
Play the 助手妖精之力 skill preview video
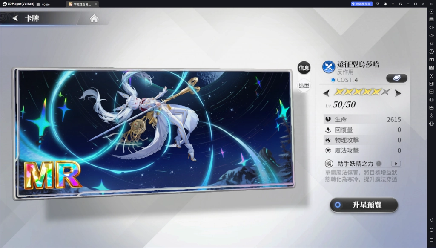coord(396,164)
